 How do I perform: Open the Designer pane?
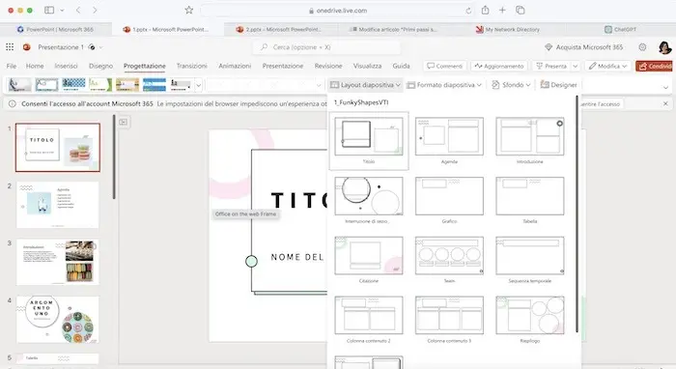(558, 85)
